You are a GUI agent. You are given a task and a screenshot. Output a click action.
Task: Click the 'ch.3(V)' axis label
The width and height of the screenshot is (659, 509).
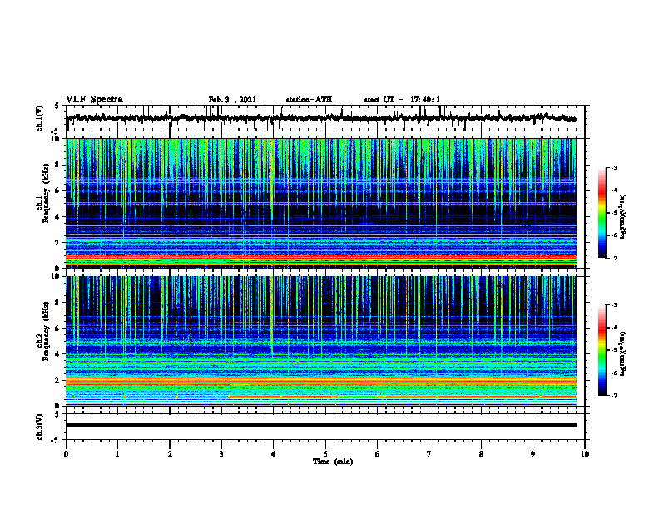click(40, 427)
